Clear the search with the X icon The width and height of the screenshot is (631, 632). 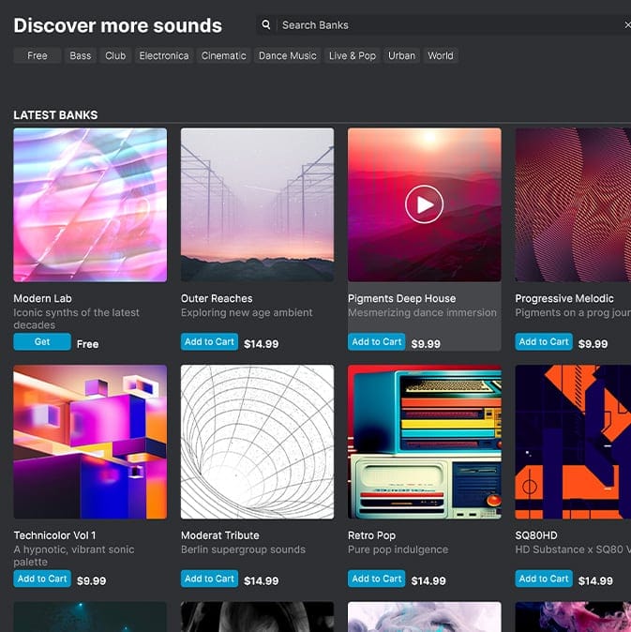tap(626, 25)
